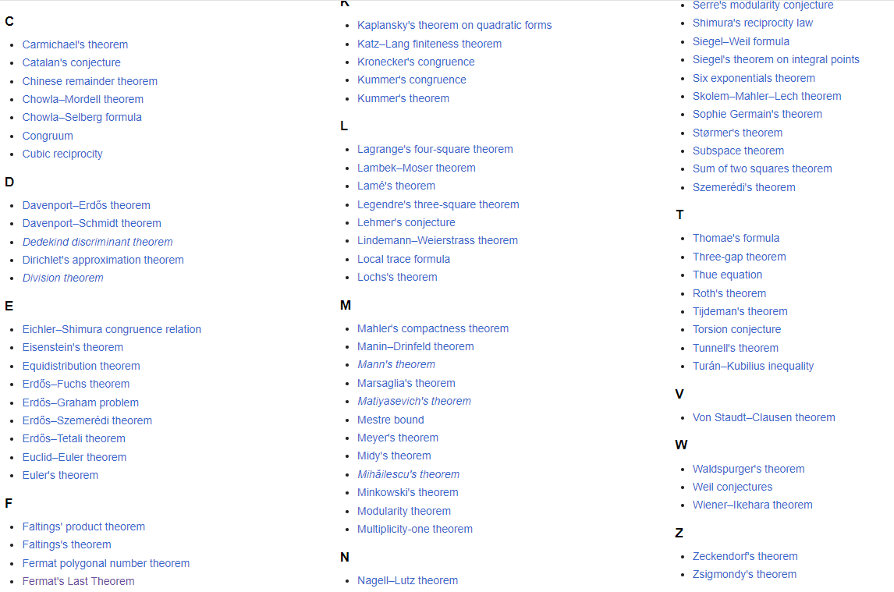The image size is (894, 592).
Task: Open Lindemann–Weierstrass theorem link
Action: point(437,240)
